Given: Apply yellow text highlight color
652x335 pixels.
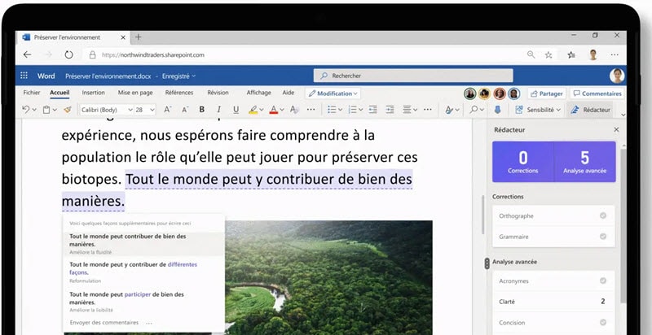Looking at the screenshot, I should click(x=253, y=110).
